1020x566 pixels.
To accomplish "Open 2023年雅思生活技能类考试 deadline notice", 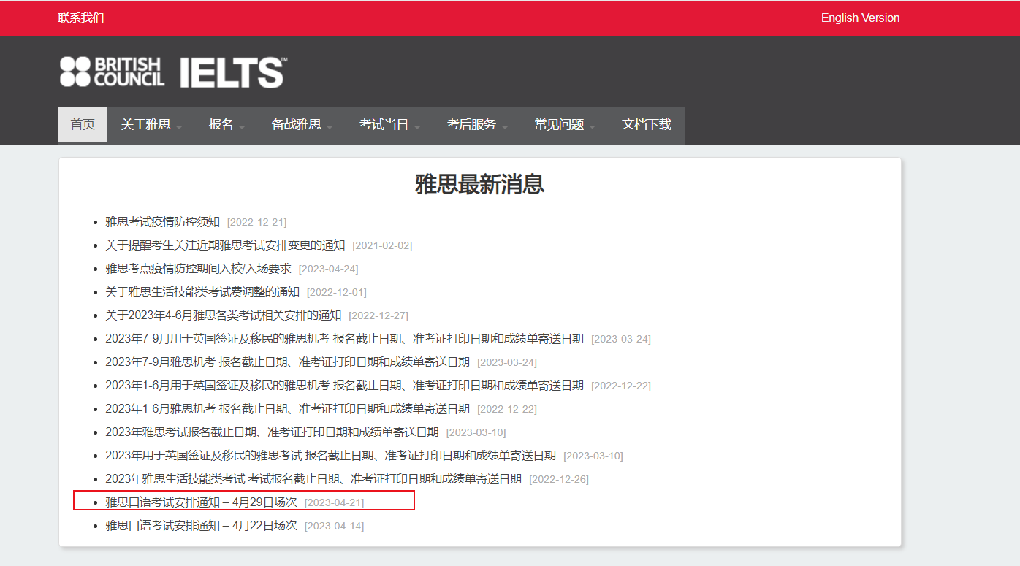I will coord(313,478).
